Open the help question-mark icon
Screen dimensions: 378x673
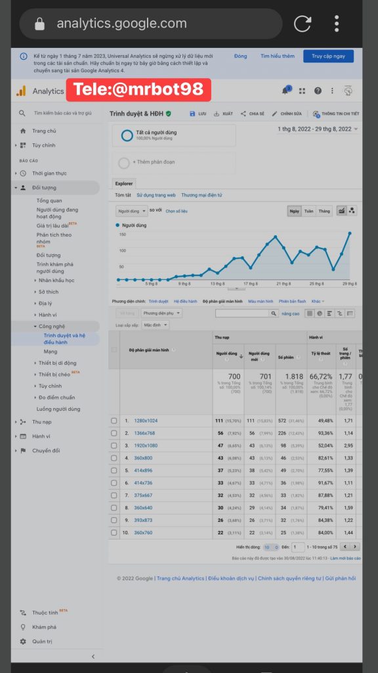(x=318, y=91)
